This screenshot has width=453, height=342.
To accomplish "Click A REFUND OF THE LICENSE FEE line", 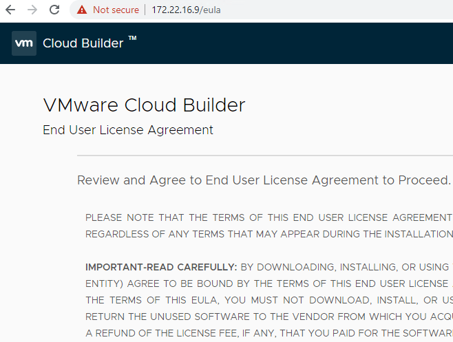I will 269,333.
